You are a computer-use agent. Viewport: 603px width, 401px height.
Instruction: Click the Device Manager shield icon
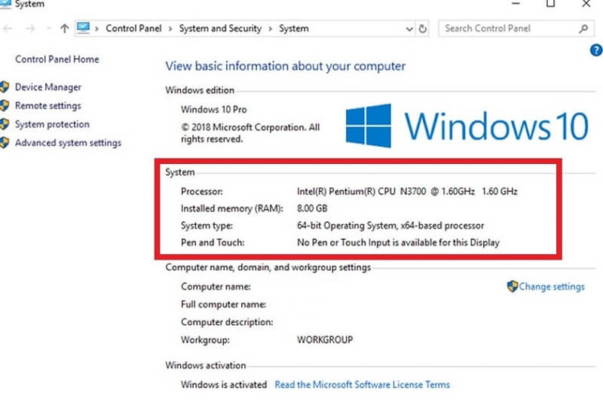[x=4, y=87]
